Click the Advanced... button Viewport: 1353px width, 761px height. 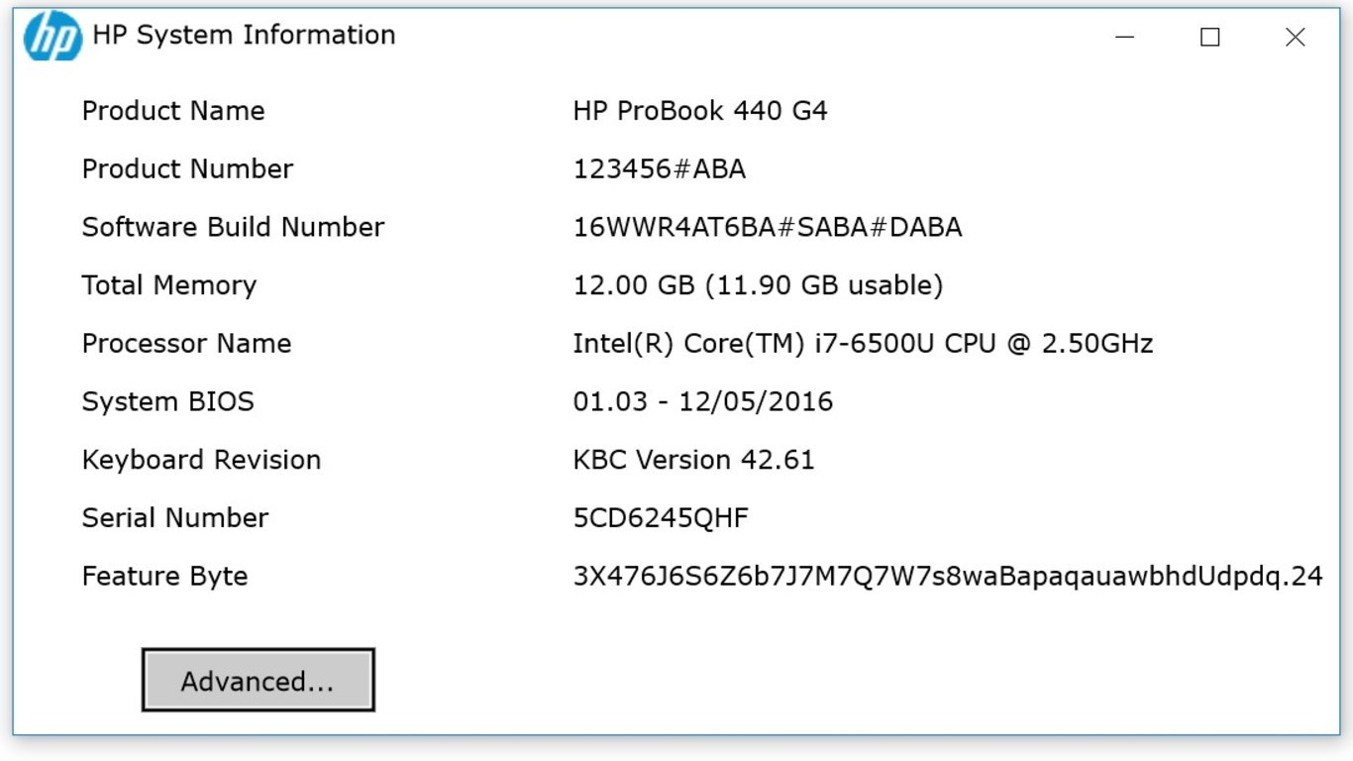[x=258, y=681]
